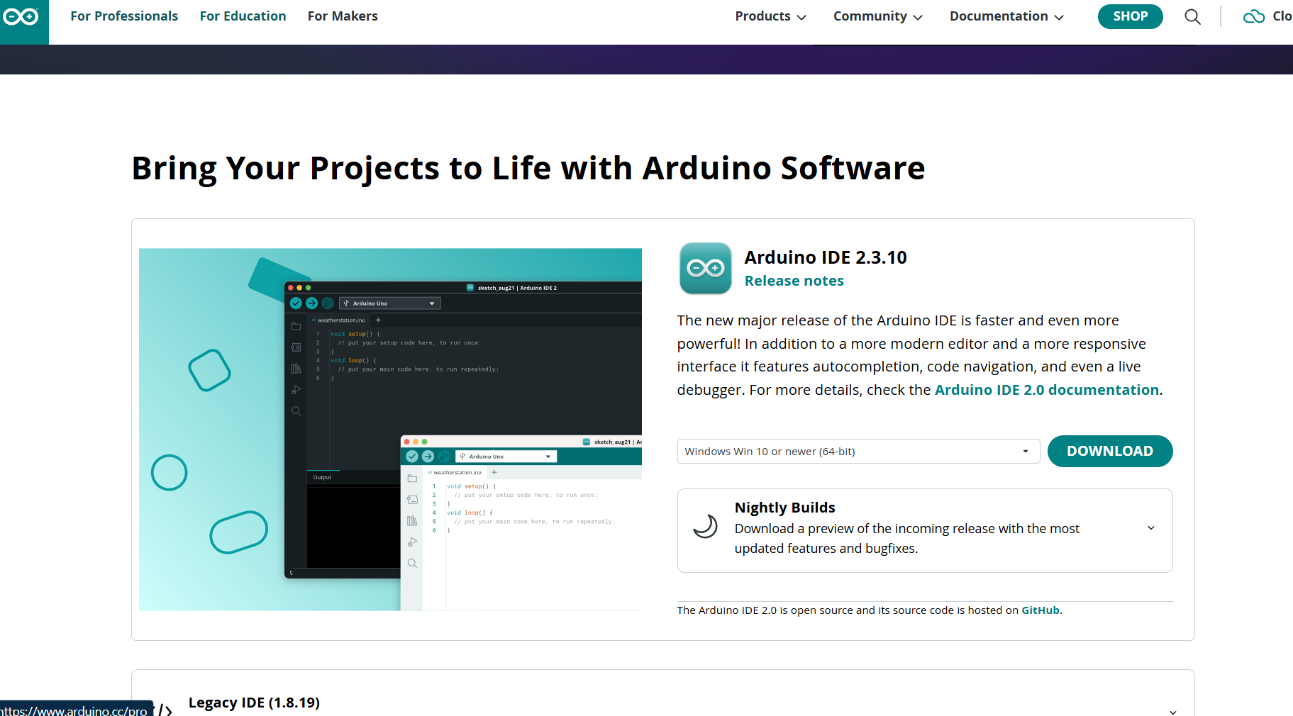The height and width of the screenshot is (716, 1293).
Task: Click the Legacy IDE (1.8.19) heading
Action: (254, 703)
